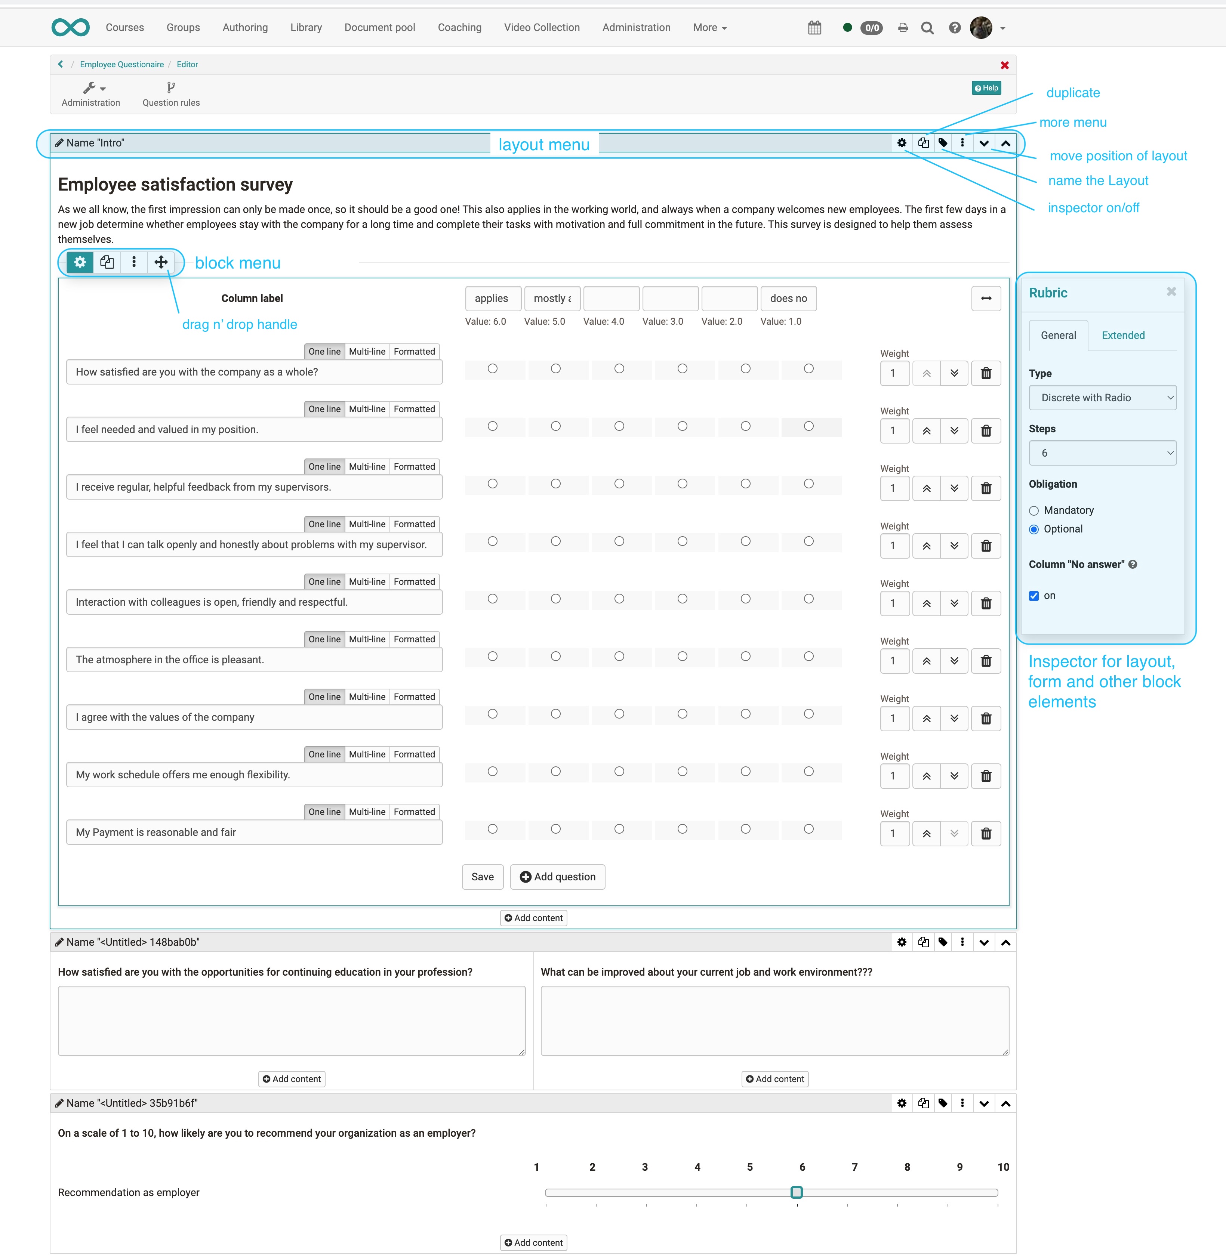Screen dimensions: 1226x1260
Task: Open help question mark in top bar
Action: (955, 28)
